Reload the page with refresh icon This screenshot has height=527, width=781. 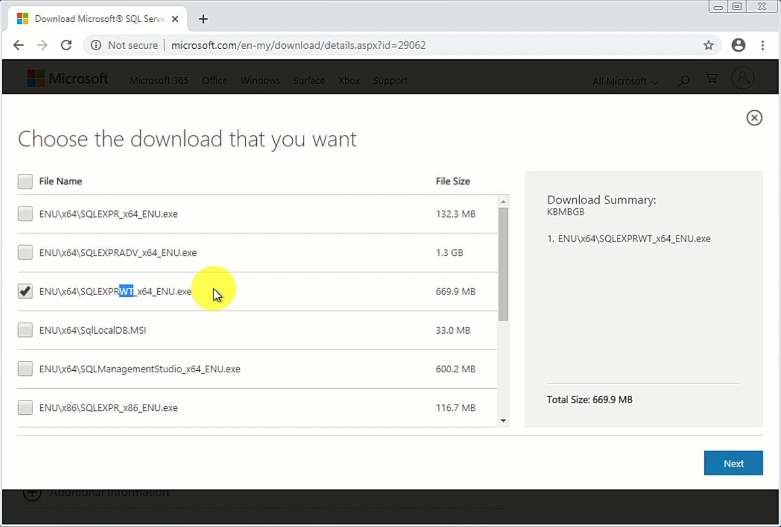point(66,45)
